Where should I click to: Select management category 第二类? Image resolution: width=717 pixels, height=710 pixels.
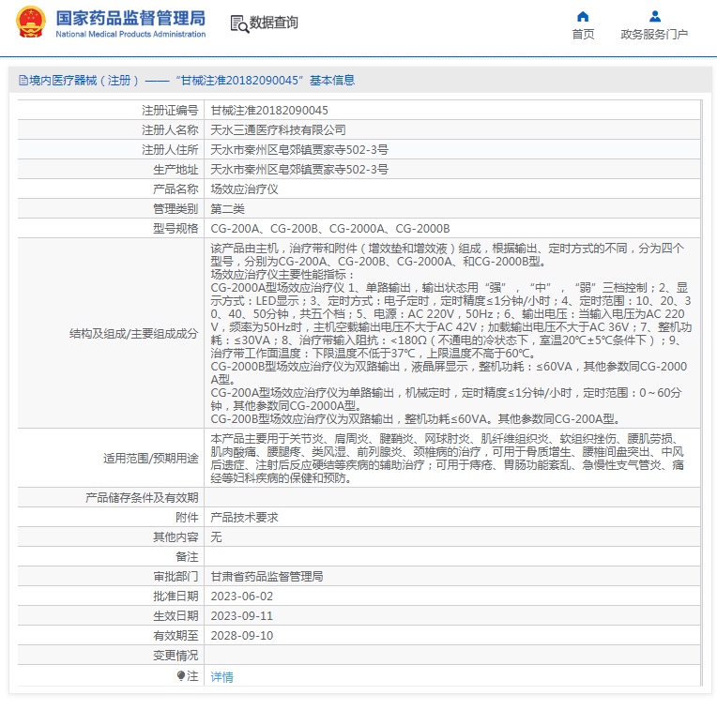coord(227,208)
